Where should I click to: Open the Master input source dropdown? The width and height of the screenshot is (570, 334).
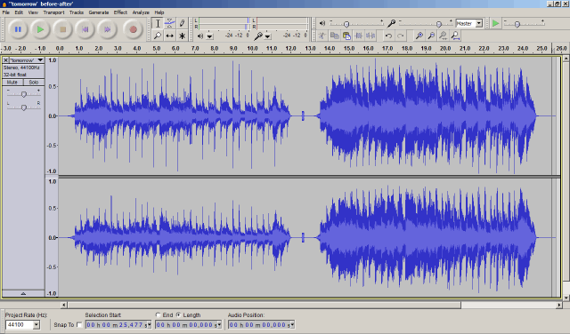(x=479, y=23)
